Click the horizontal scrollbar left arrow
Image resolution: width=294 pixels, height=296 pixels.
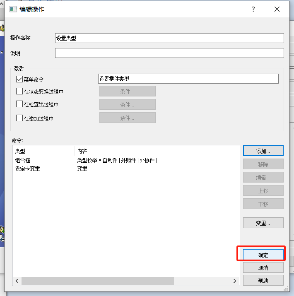[17, 281]
